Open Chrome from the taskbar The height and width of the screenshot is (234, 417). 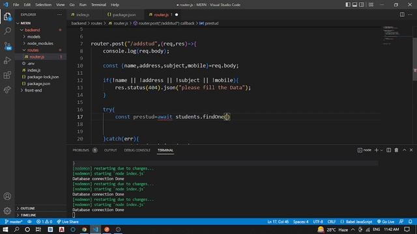84,229
